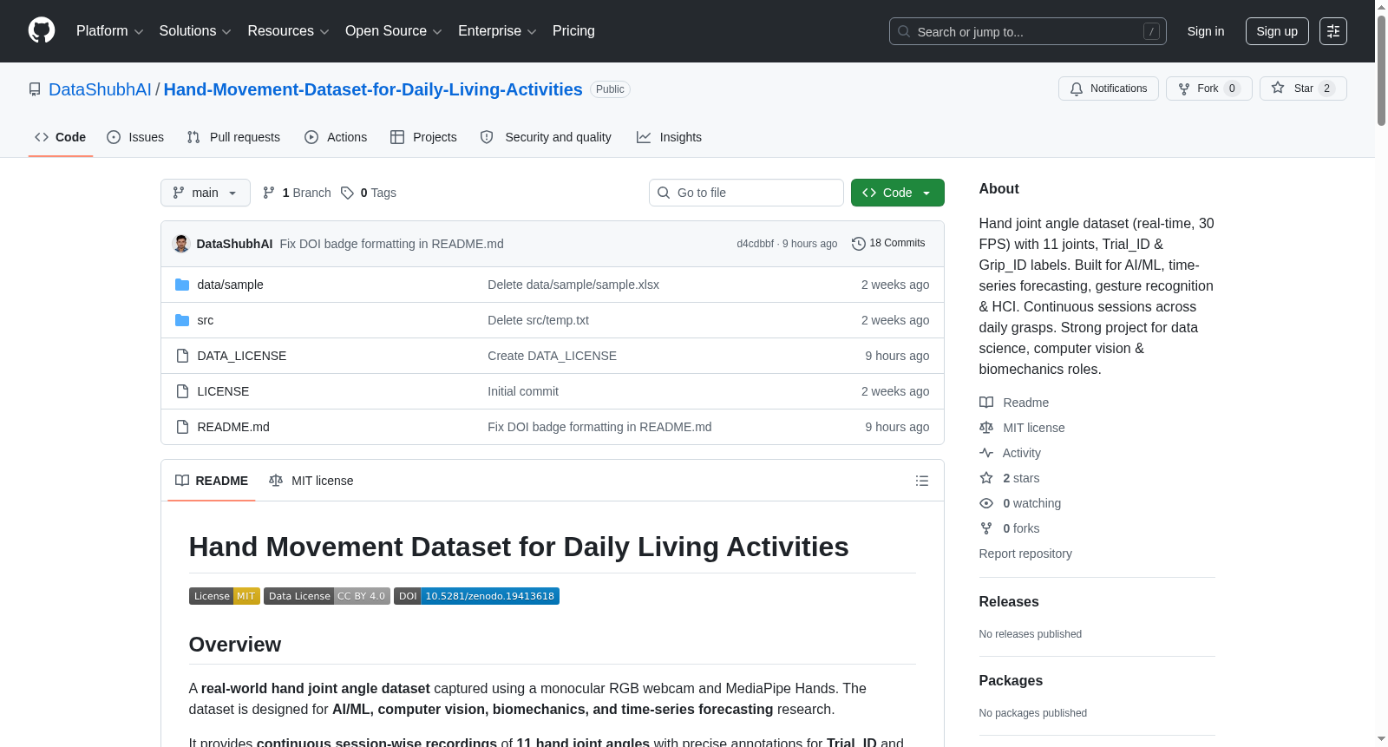Click the data/sample folder icon
1388x747 pixels.
point(182,285)
